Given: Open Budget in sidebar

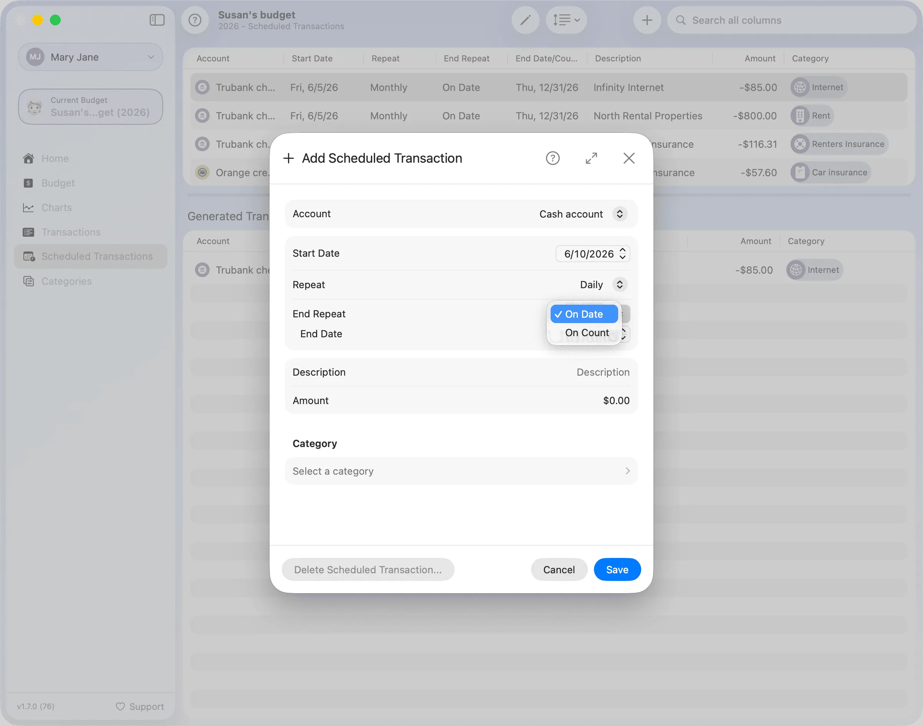Looking at the screenshot, I should point(58,183).
